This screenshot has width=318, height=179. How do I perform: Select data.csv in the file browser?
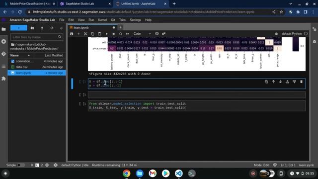point(37,67)
